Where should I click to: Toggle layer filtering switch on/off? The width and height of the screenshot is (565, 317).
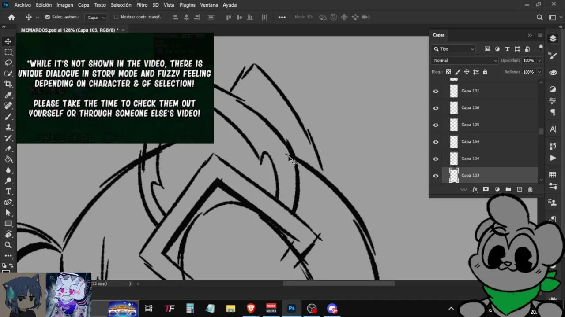pos(541,48)
